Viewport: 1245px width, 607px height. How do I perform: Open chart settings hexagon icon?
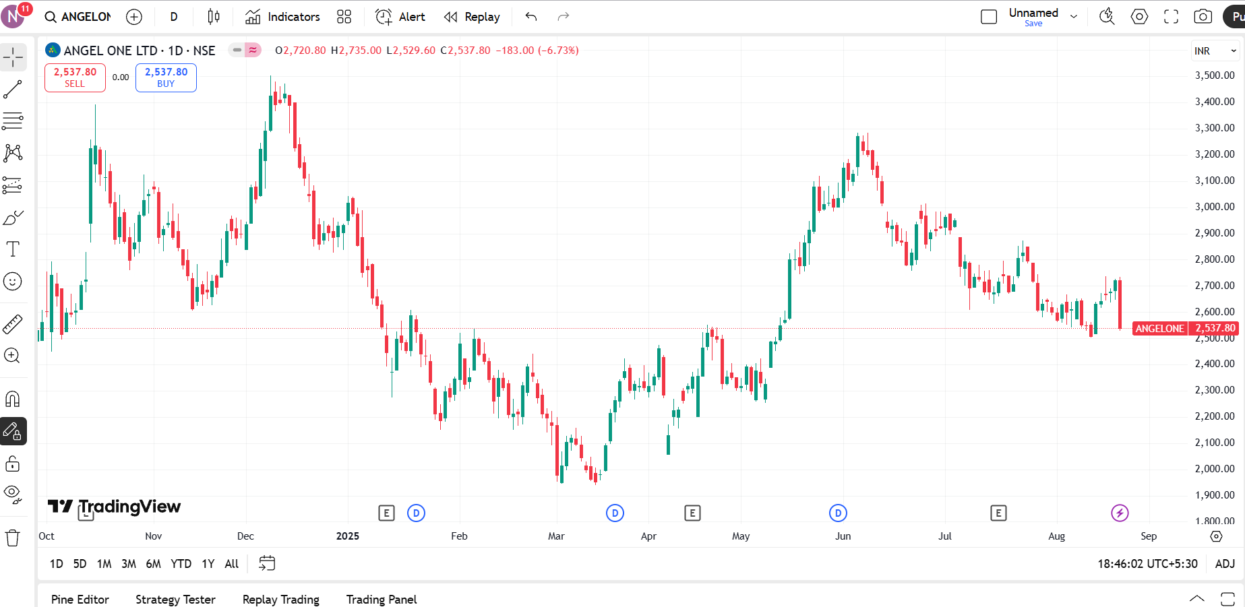point(1139,17)
